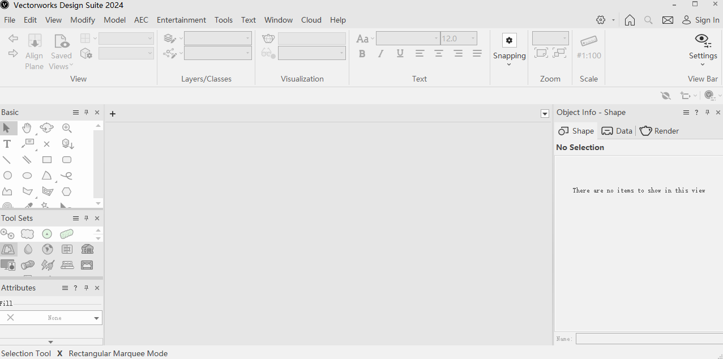Screen dimensions: 723x359
Task: Open the message center envelope
Action: point(668,20)
